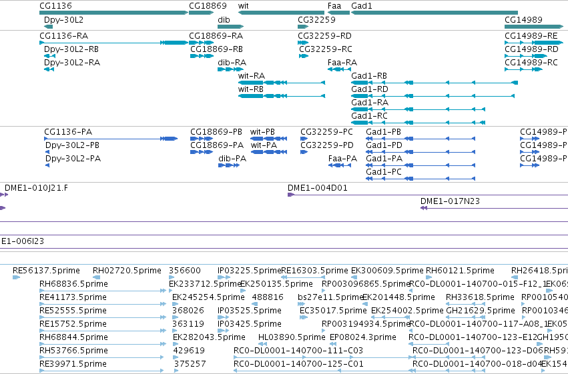568x374 pixels.
Task: Select protein label CG18869-PA
Action: coord(217,145)
